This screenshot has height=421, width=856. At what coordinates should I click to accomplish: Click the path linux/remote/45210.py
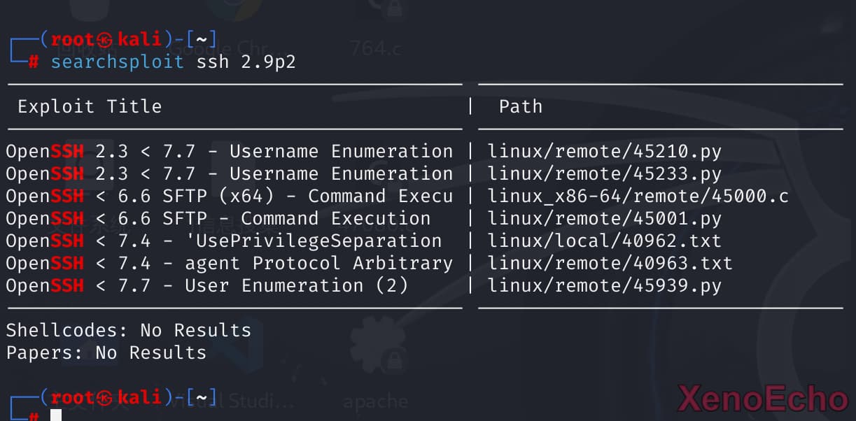(604, 151)
